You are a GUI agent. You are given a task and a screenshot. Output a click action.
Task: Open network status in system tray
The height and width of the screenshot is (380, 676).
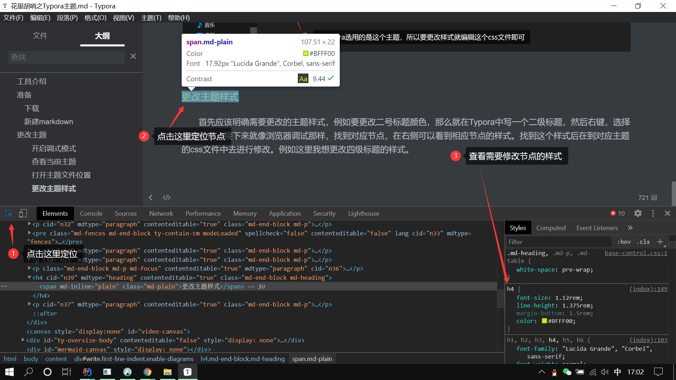point(593,372)
